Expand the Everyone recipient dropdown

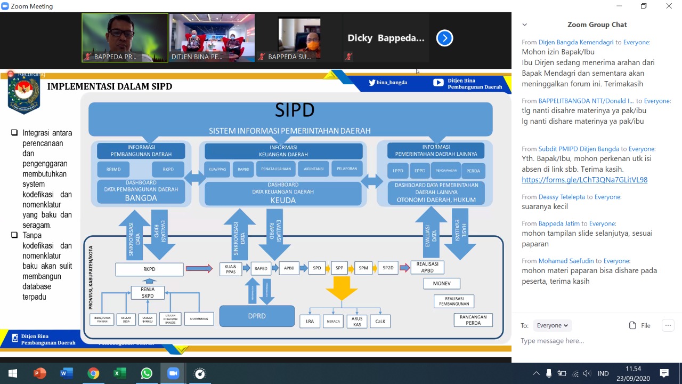551,325
